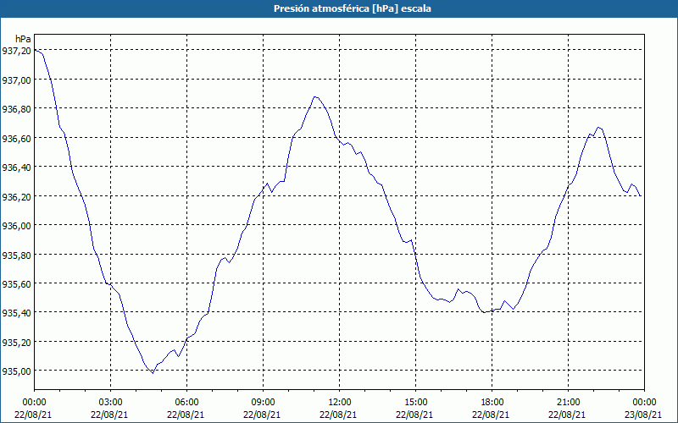The width and height of the screenshot is (678, 423).
Task: Select the 935,00 y-axis value
Action: point(16,371)
